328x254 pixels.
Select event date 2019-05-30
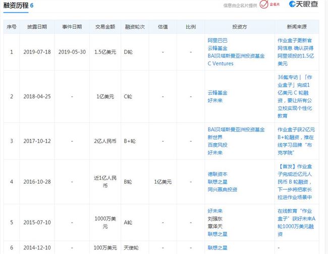click(x=72, y=52)
